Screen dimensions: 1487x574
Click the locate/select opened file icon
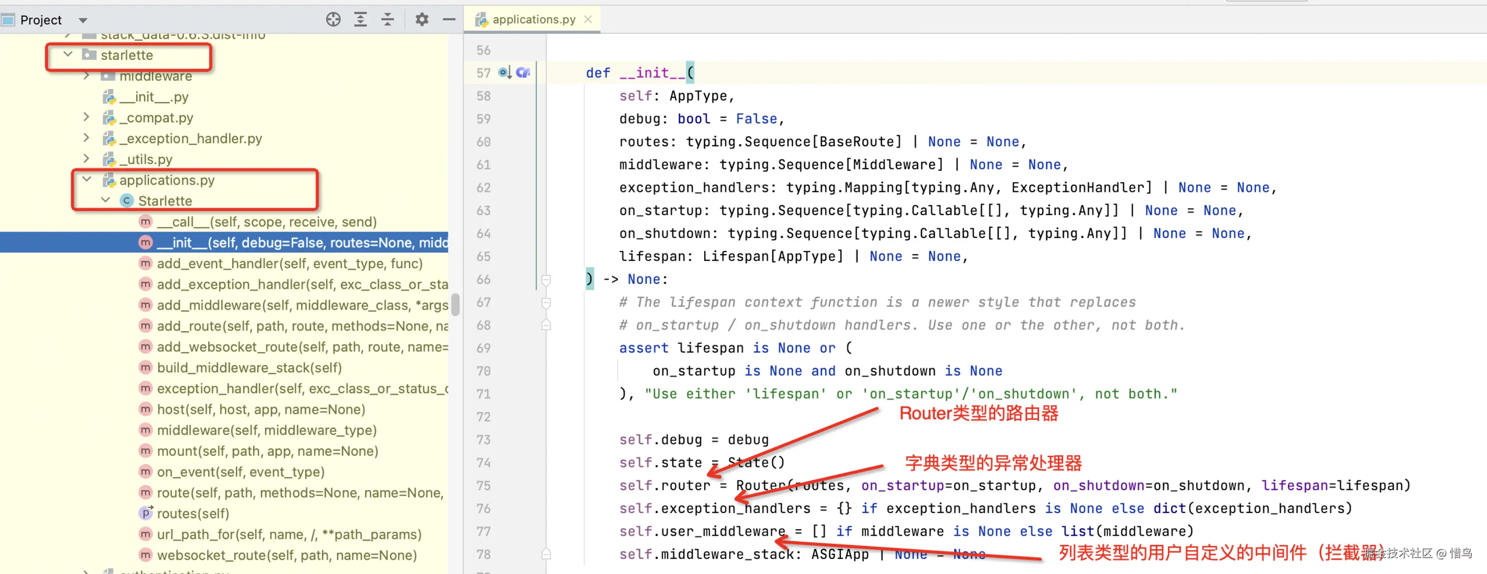pos(333,20)
